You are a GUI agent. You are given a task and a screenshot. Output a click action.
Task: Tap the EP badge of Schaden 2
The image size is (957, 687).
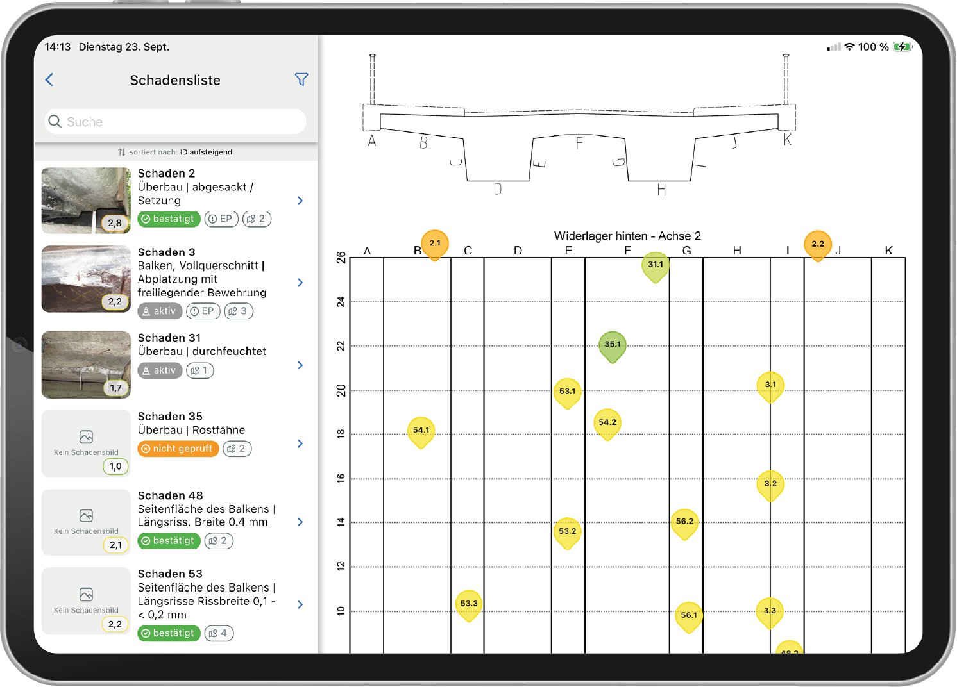(x=221, y=219)
